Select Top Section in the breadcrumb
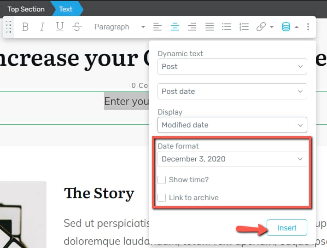The height and width of the screenshot is (248, 327). pos(26,9)
